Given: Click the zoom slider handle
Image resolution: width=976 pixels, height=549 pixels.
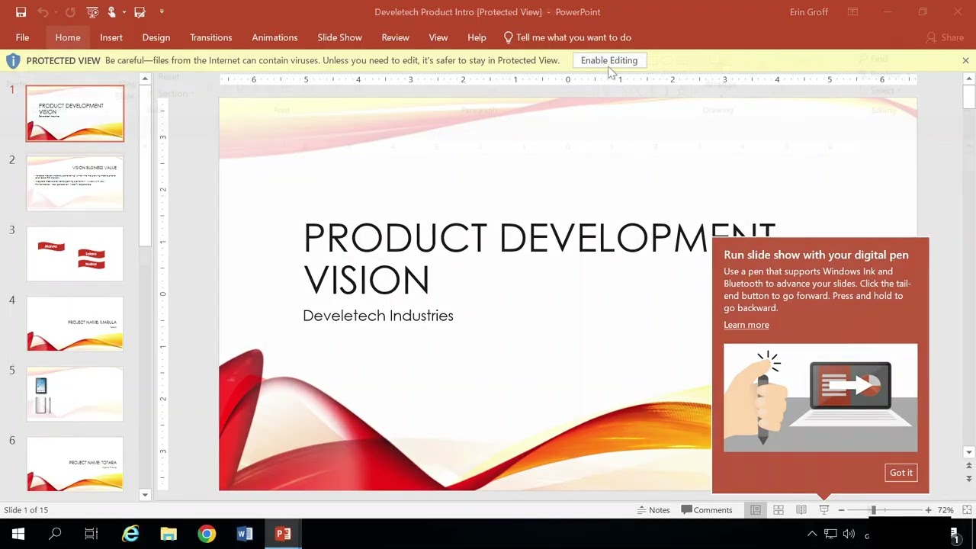Looking at the screenshot, I should pyautogui.click(x=874, y=510).
